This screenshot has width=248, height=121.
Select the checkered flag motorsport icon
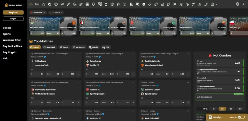click(x=175, y=4)
